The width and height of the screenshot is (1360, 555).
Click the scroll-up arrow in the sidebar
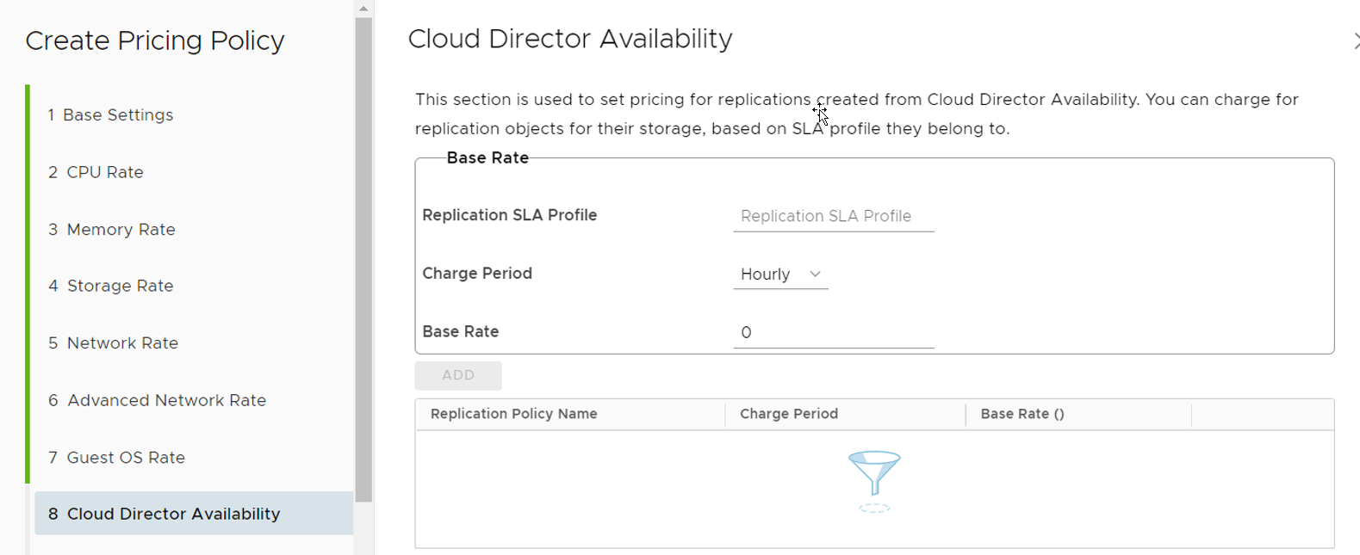pos(363,9)
